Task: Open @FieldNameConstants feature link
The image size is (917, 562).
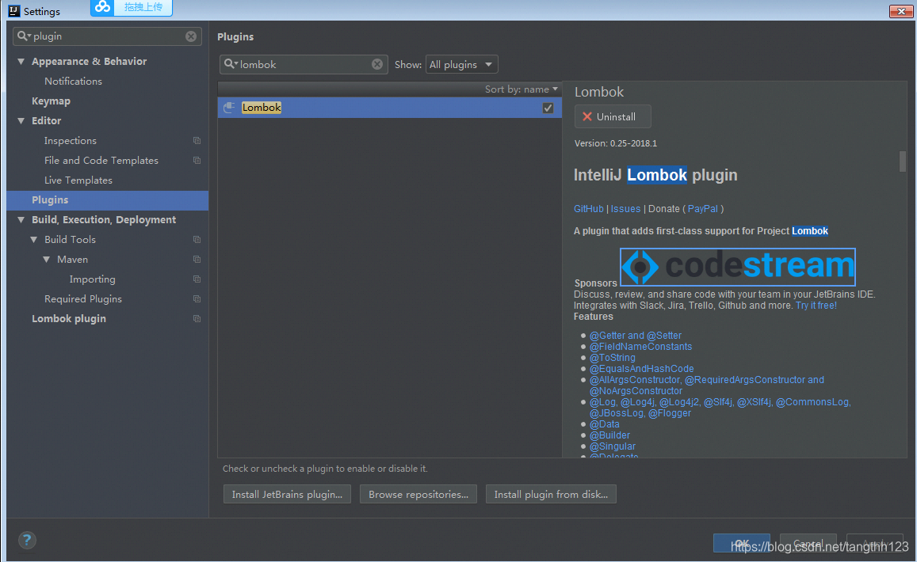Action: 640,347
